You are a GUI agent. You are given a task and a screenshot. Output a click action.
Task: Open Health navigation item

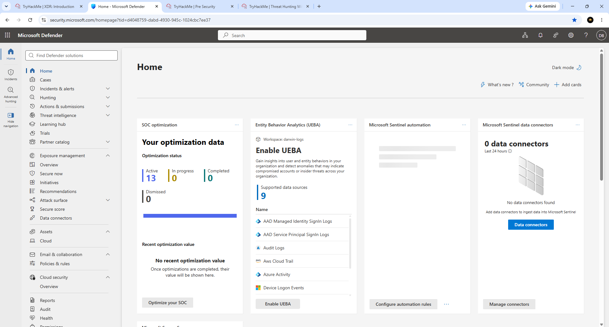[x=46, y=318]
